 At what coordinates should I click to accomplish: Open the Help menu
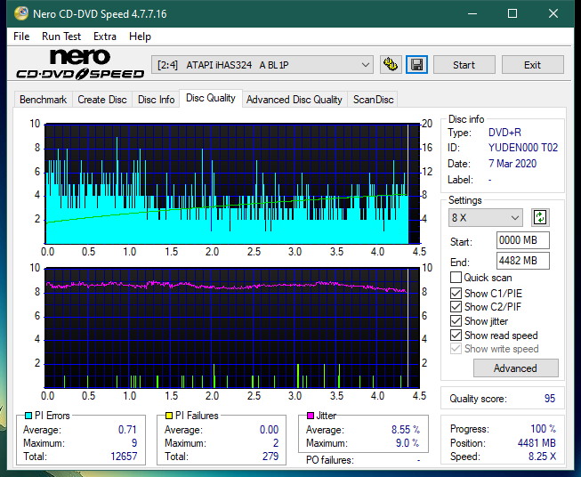(140, 36)
